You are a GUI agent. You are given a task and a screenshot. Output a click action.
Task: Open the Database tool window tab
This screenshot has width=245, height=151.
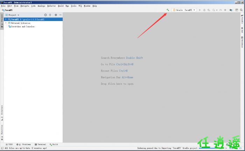[242, 42]
